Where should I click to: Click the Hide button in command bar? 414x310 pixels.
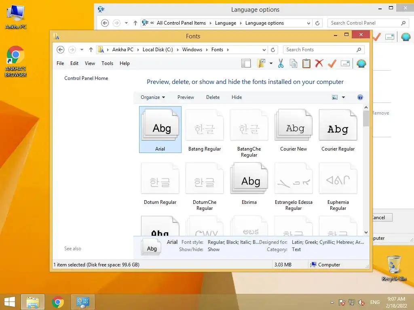click(x=237, y=97)
